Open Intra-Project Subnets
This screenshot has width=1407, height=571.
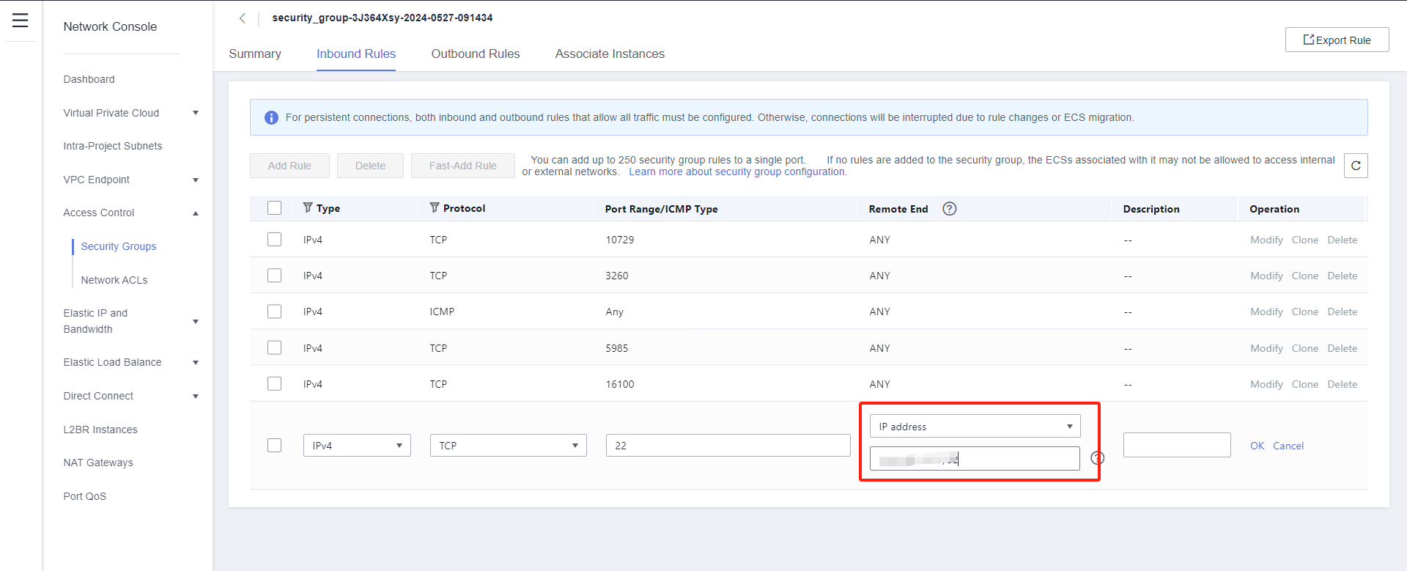[x=113, y=146]
